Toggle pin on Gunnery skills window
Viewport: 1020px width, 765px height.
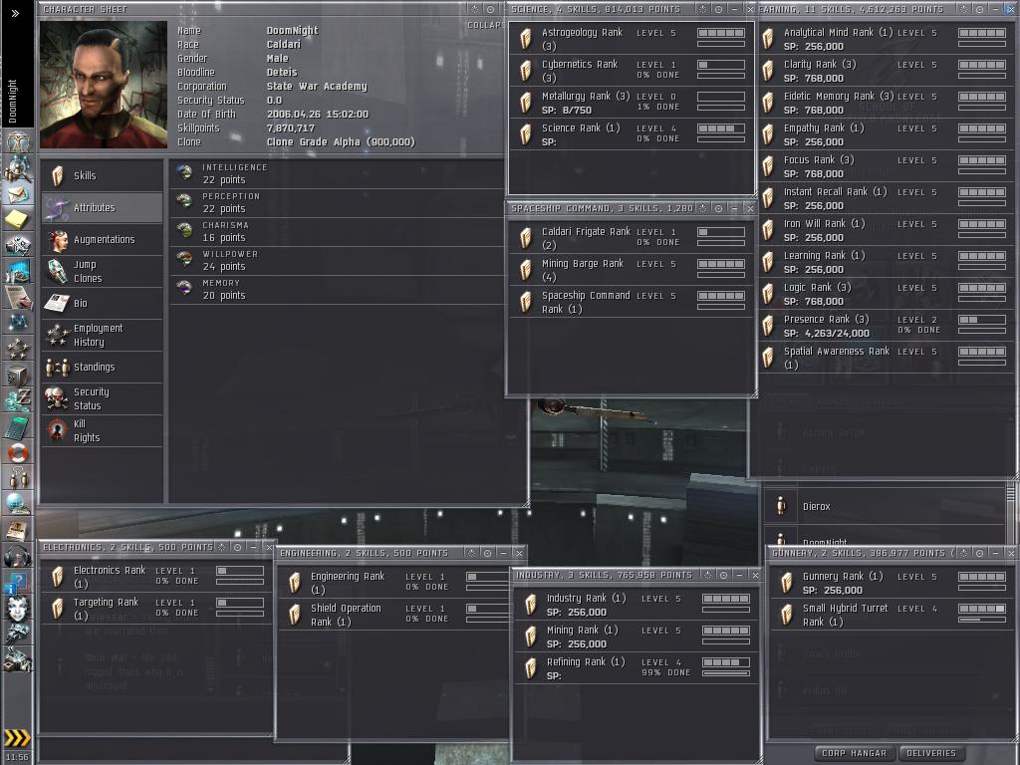[x=963, y=553]
